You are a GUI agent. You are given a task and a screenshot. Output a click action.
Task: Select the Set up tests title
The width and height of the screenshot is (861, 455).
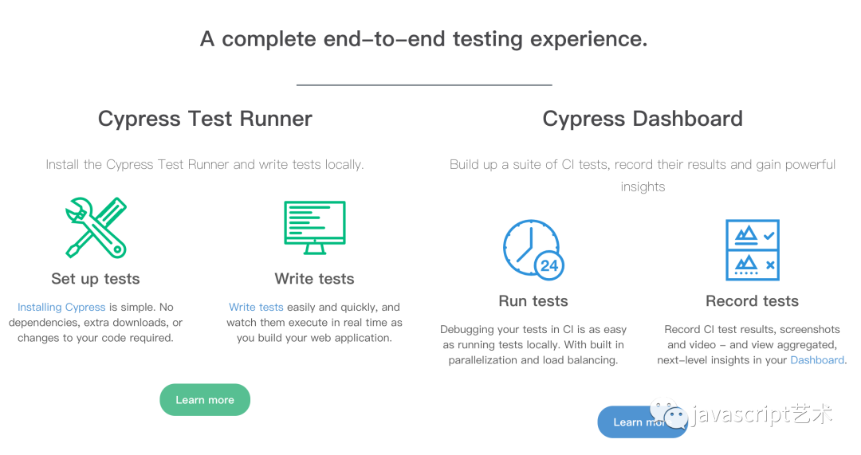pos(96,279)
